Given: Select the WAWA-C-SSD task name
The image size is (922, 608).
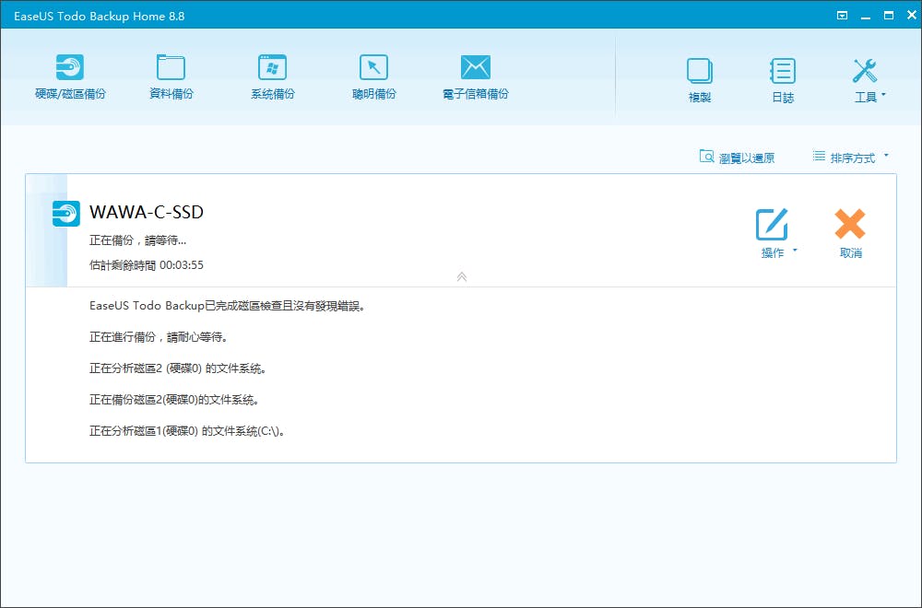Looking at the screenshot, I should point(147,212).
